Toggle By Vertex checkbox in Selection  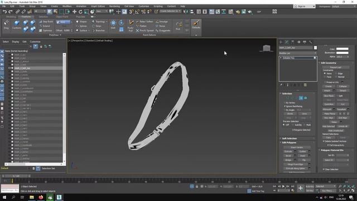[x=284, y=103]
